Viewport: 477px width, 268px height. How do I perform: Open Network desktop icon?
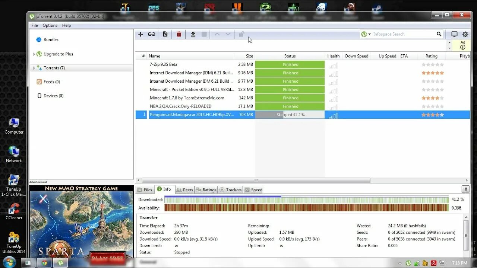14,154
